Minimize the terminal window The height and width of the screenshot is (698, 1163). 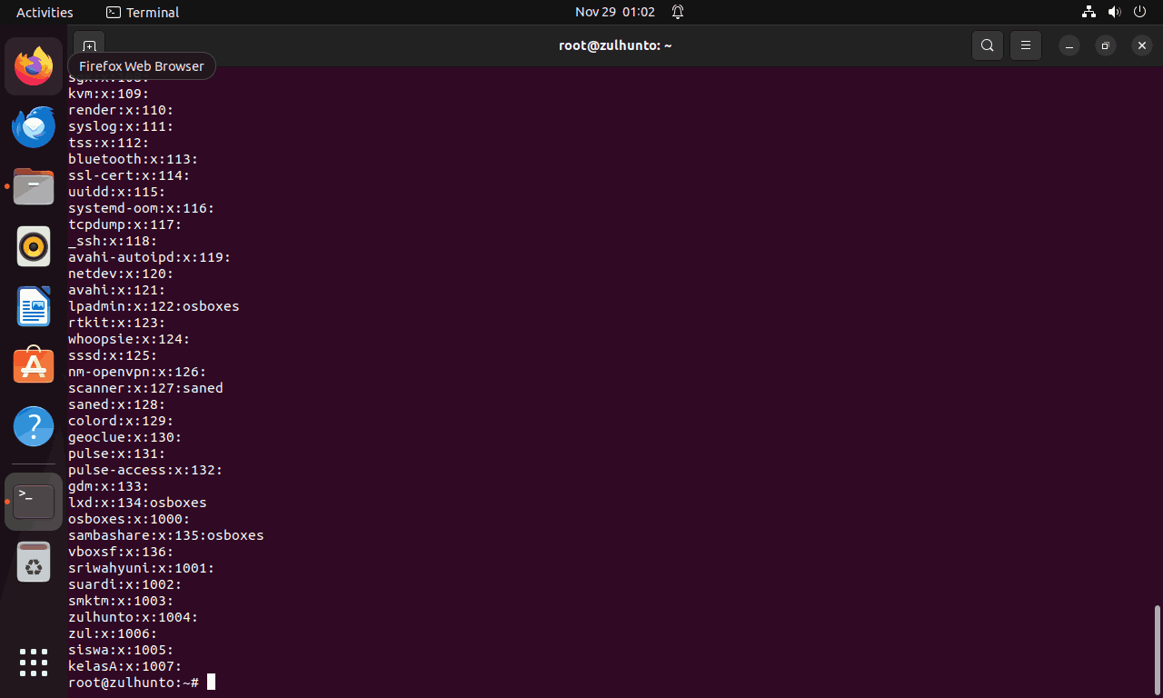(1069, 45)
